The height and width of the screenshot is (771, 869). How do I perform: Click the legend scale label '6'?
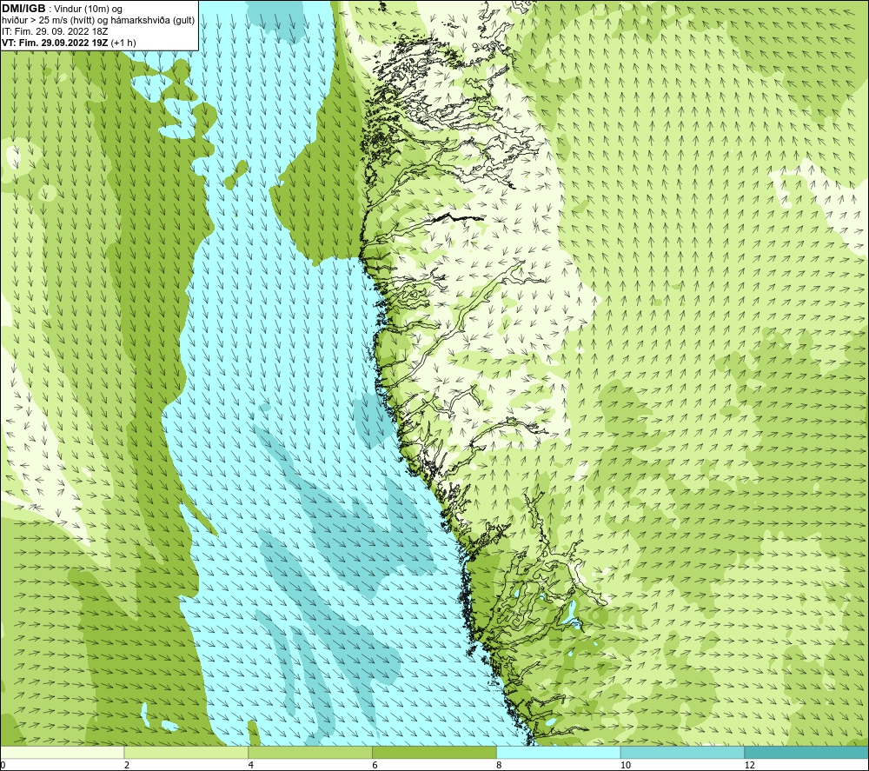[375, 765]
